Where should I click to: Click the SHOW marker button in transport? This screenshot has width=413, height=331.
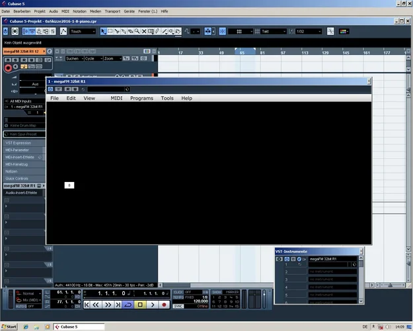tap(217, 292)
